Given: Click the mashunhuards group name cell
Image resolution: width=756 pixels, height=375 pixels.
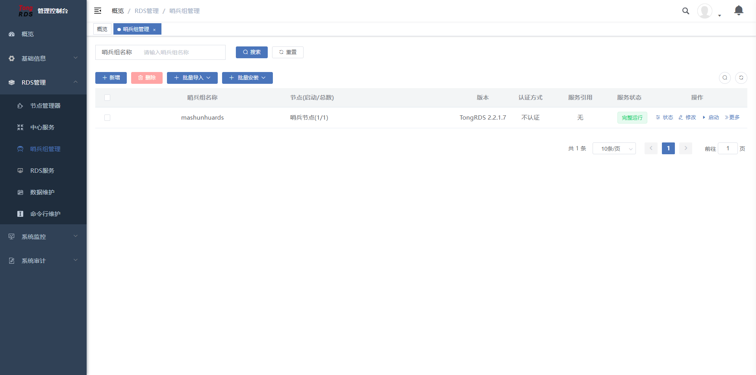Looking at the screenshot, I should (202, 118).
